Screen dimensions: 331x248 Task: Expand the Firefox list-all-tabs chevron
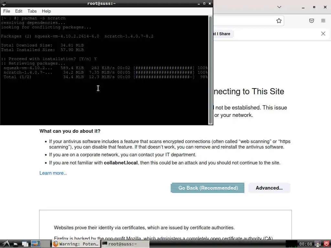point(279,7)
